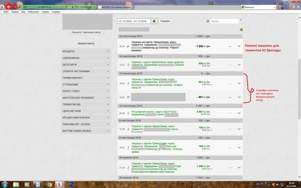Expand the 2 487.50 грн transaction details
301x188 pixels.
239,113
